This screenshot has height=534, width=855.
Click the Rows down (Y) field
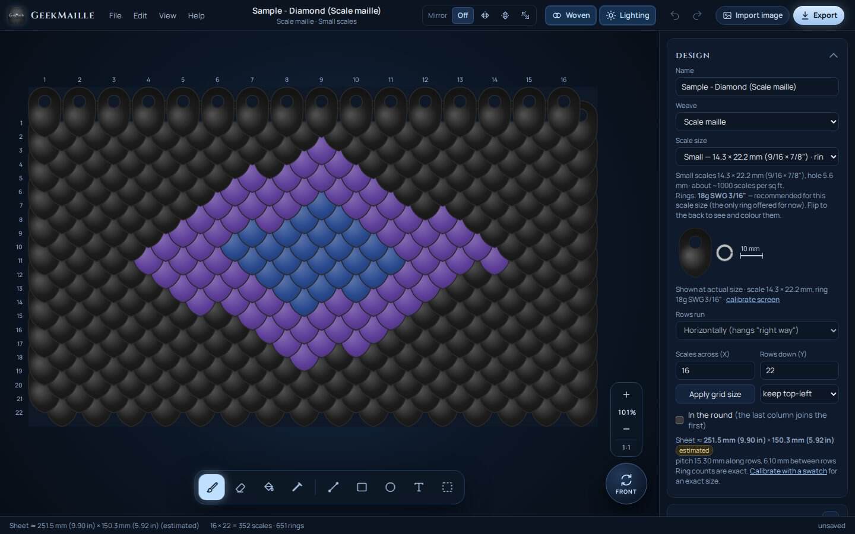[799, 370]
